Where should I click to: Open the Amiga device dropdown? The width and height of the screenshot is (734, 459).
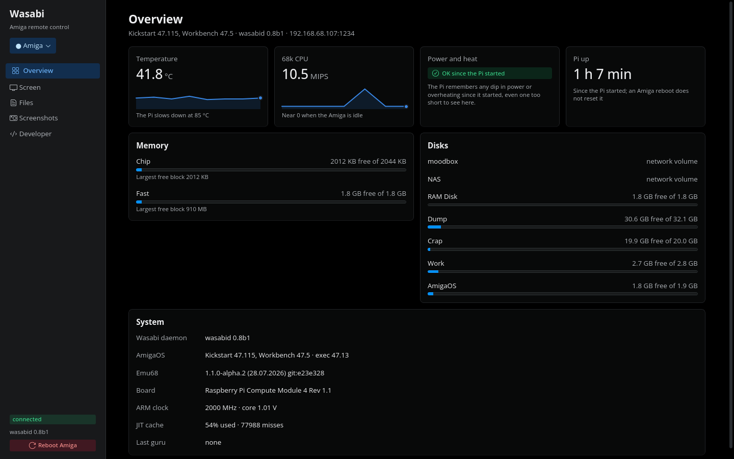(x=33, y=46)
